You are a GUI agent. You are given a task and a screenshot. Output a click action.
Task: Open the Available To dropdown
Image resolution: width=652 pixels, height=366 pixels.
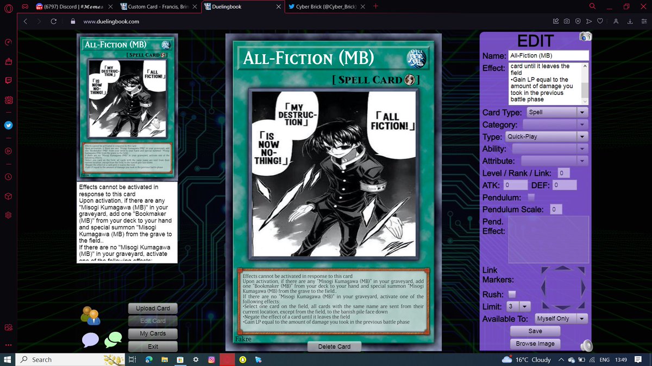[x=561, y=318]
